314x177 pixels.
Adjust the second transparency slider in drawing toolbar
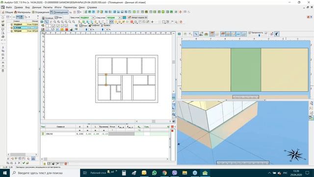tap(103, 29)
